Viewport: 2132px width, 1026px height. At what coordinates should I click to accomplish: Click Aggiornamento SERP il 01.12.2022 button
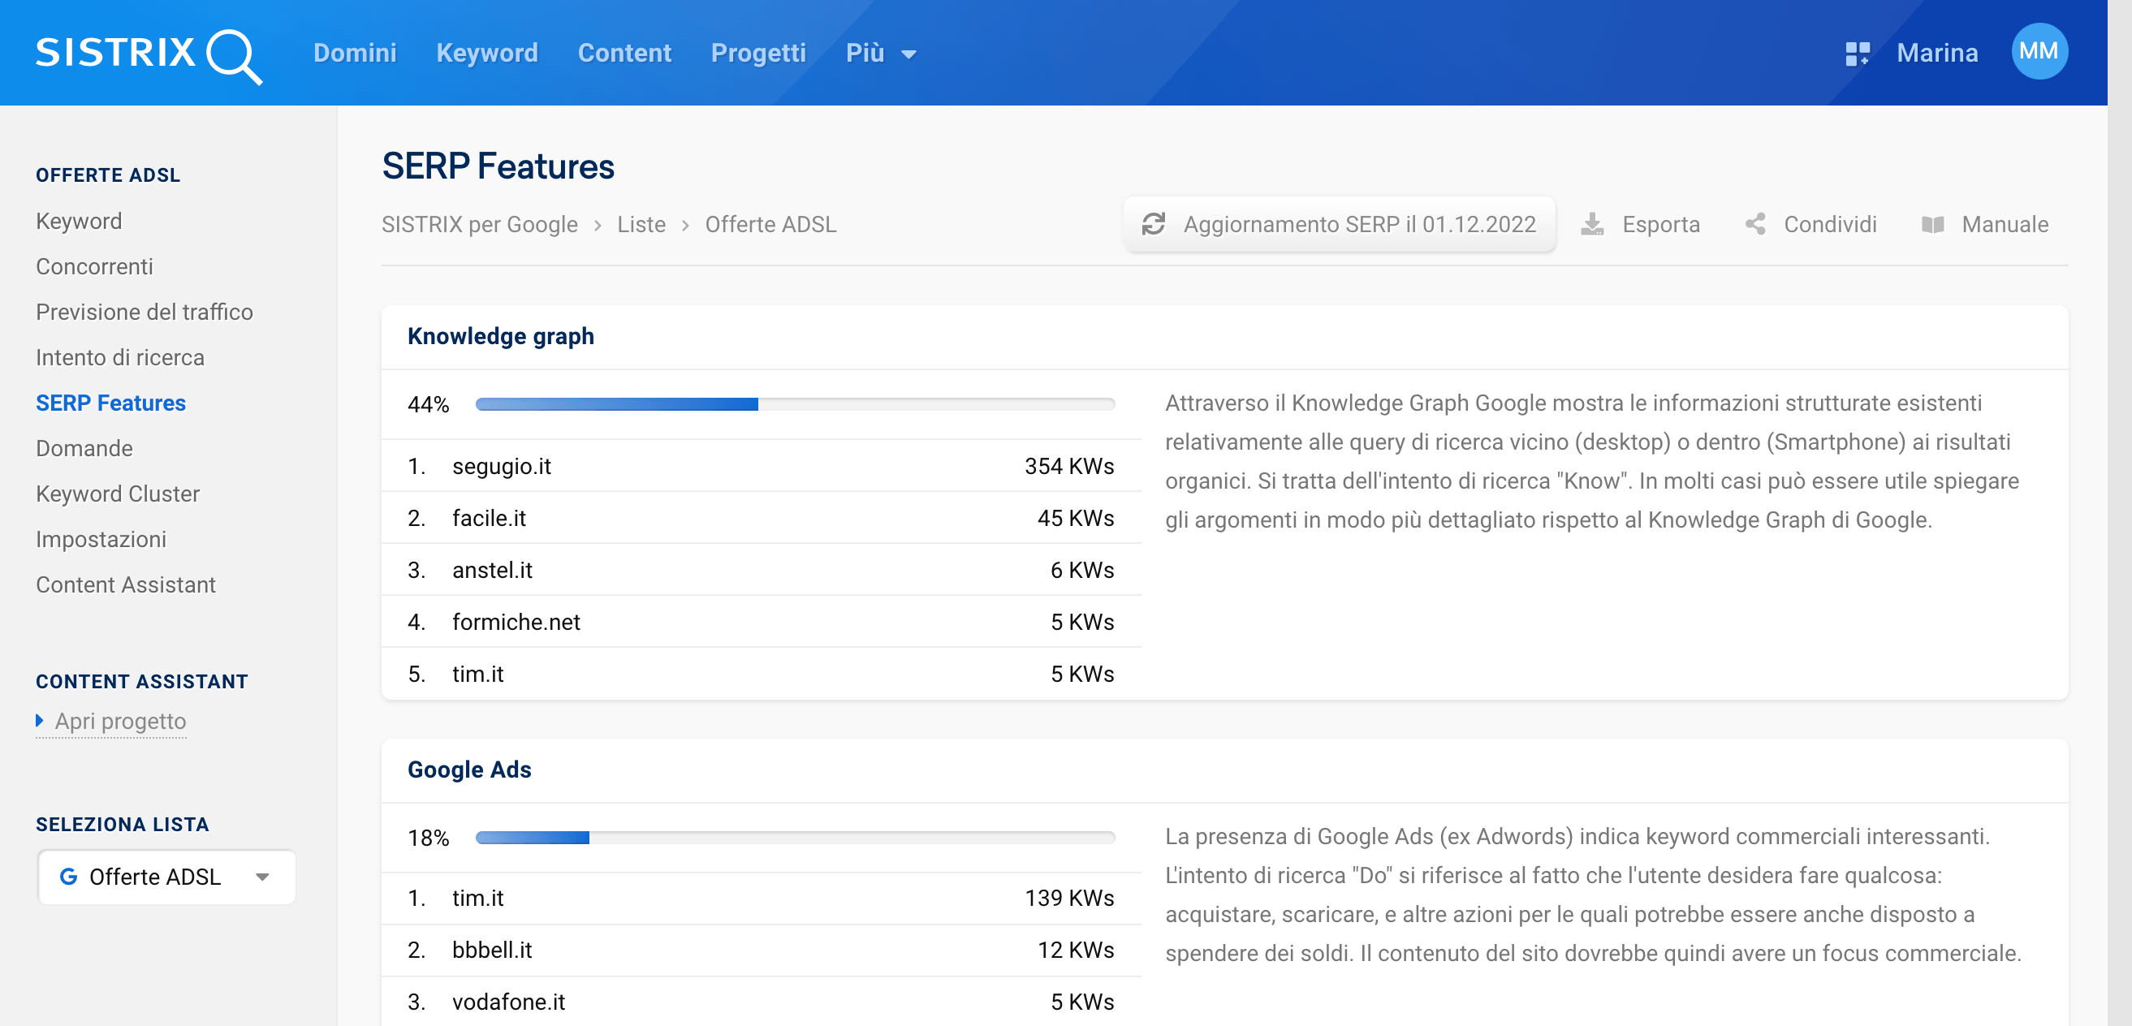(x=1339, y=224)
